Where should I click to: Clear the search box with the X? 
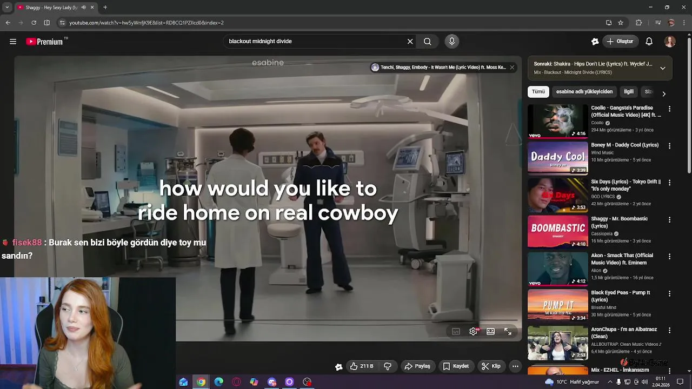pos(410,42)
